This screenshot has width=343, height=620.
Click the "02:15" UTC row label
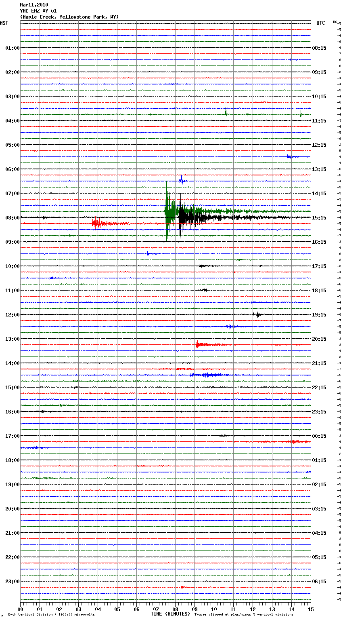319,485
